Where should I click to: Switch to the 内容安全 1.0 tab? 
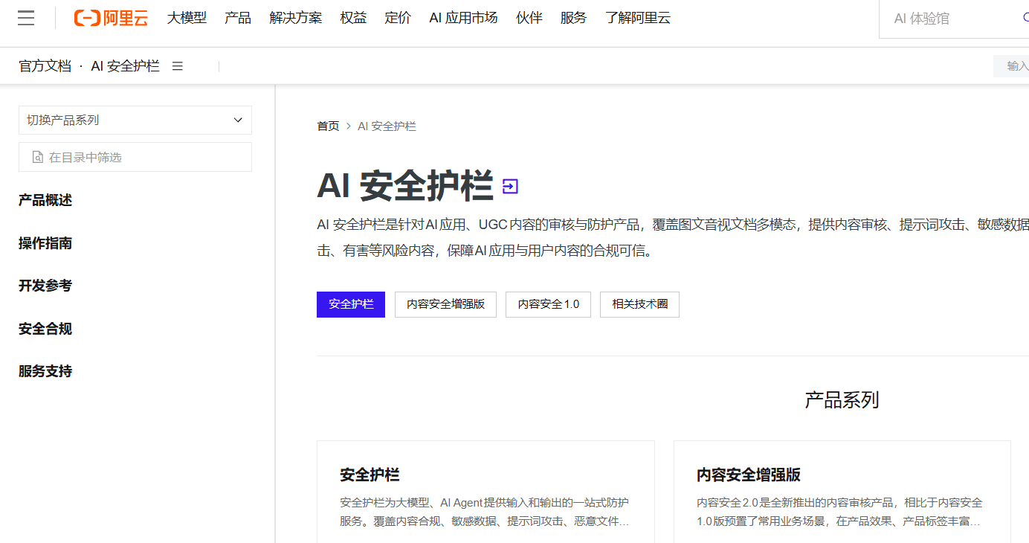click(x=549, y=304)
